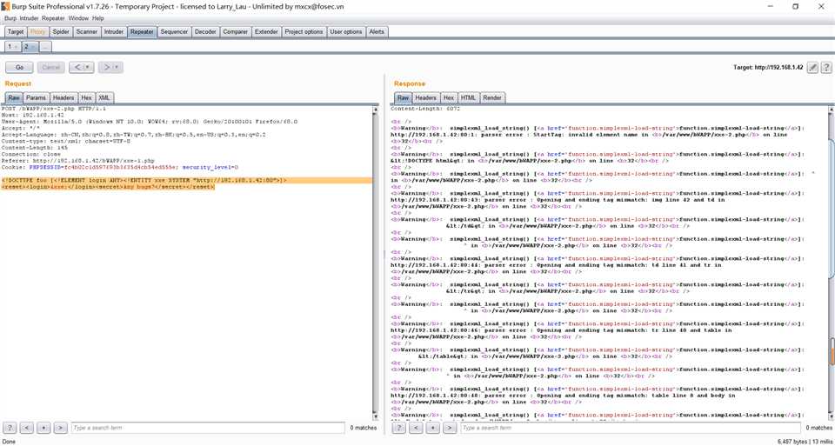The image size is (835, 446).
Task: Click the Target: http://192.168.1.42 label
Action: point(768,68)
